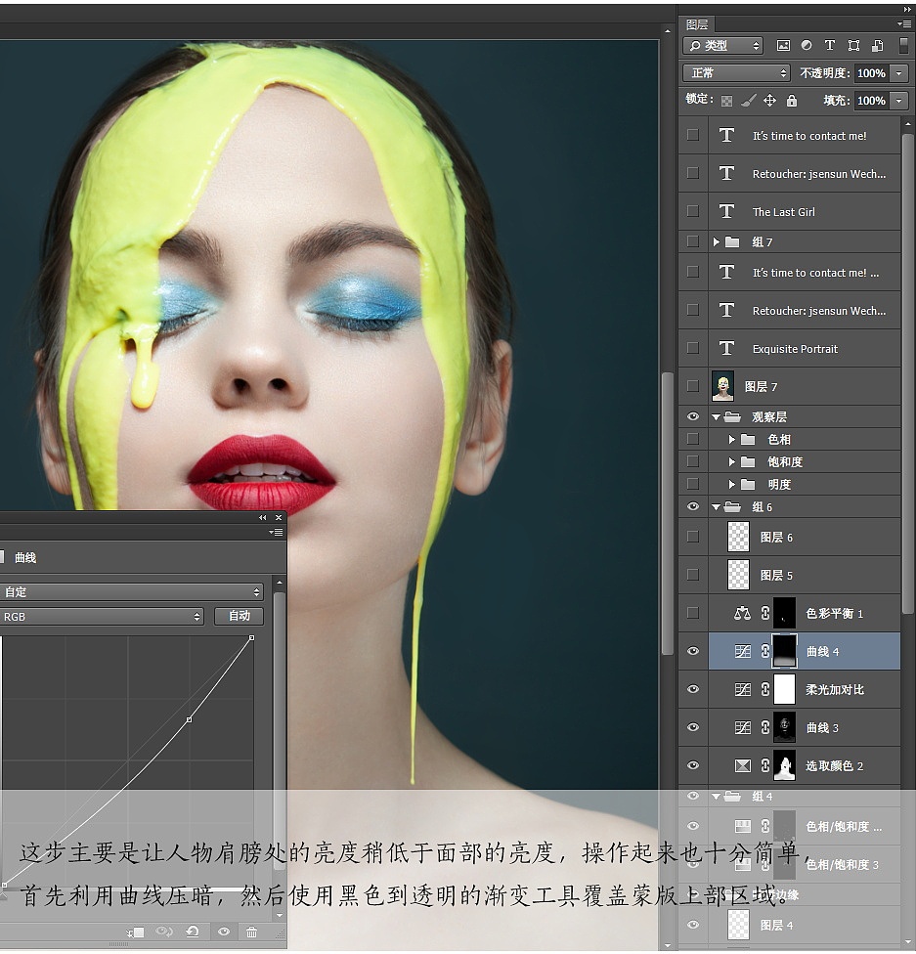Viewport: 916px width, 954px height.
Task: Collapse the Curves properties panel to icons
Action: [x=263, y=518]
